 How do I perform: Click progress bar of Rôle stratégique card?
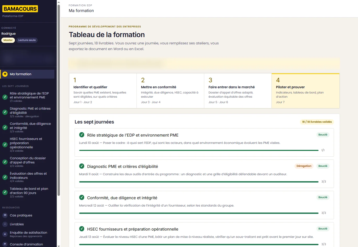[199, 150]
